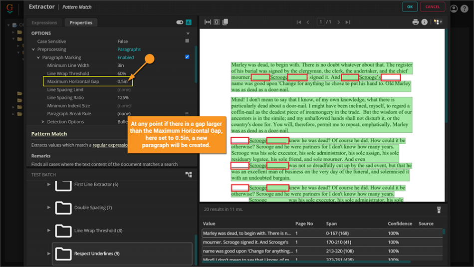
Task: Uncheck the Paragraph Marking Enabled checkbox
Action: click(x=187, y=57)
